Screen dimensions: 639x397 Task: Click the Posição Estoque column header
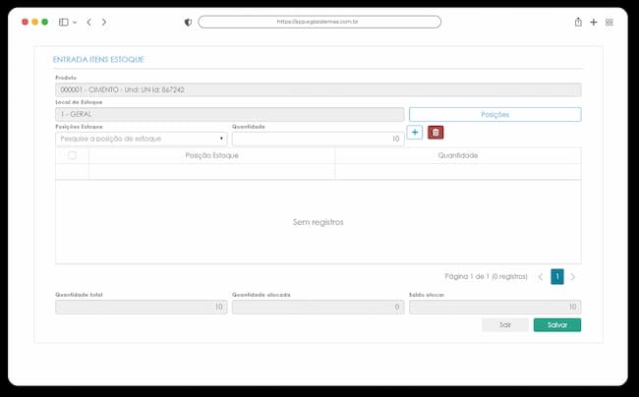212,155
